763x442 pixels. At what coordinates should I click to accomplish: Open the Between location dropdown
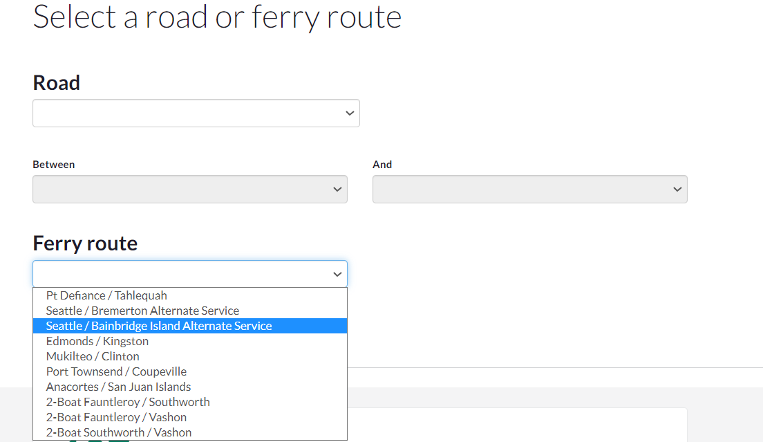point(189,190)
